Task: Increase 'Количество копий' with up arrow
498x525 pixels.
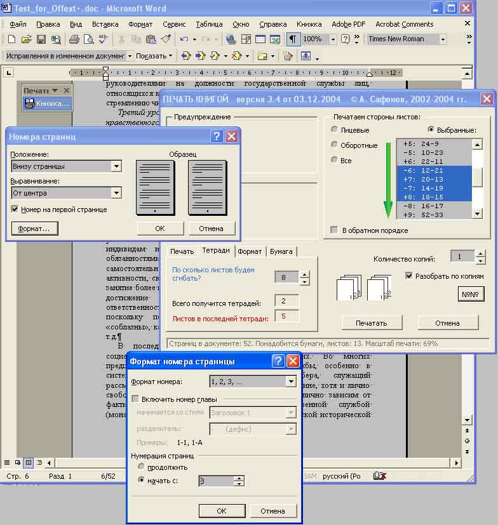Action: pyautogui.click(x=480, y=253)
